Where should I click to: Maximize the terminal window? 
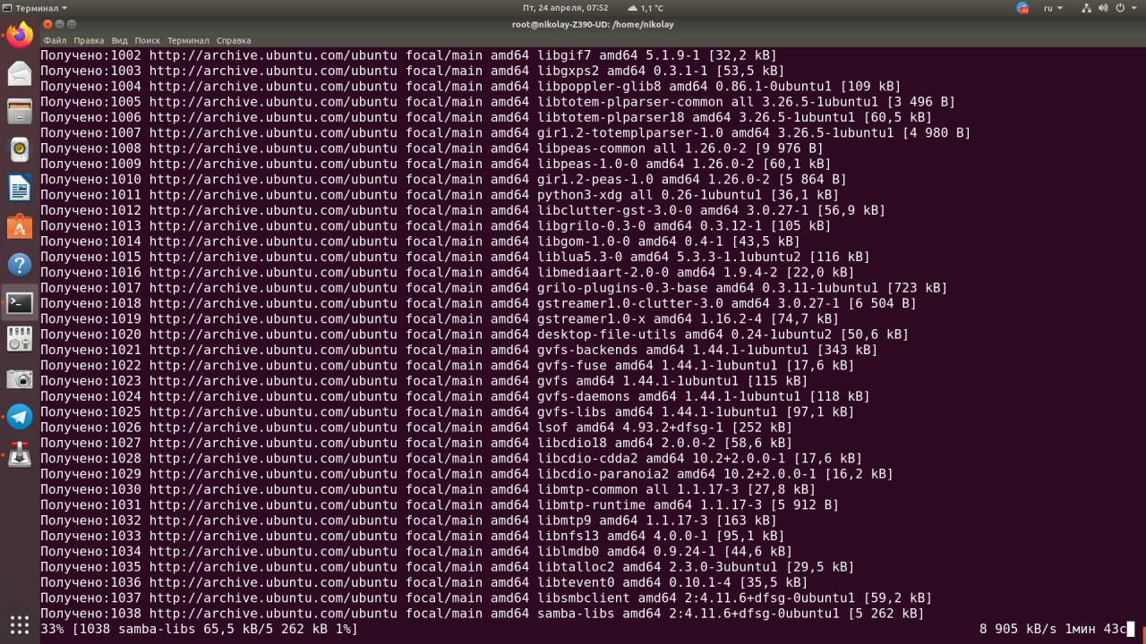coord(72,24)
